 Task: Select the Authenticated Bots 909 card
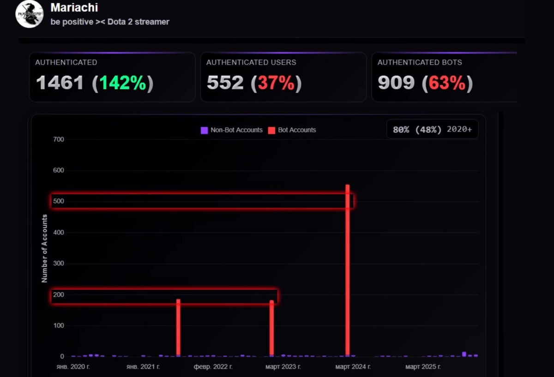click(x=444, y=77)
